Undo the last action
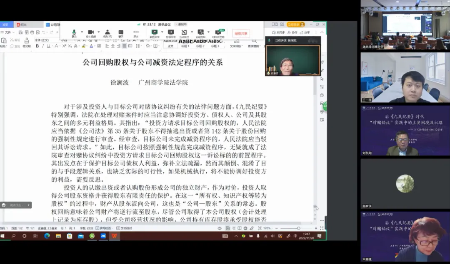450x264 pixels. point(44,32)
